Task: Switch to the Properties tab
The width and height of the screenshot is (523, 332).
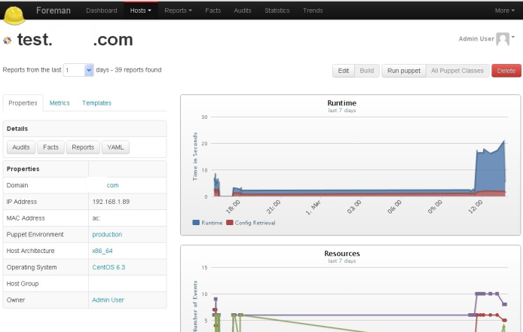Action: (23, 103)
